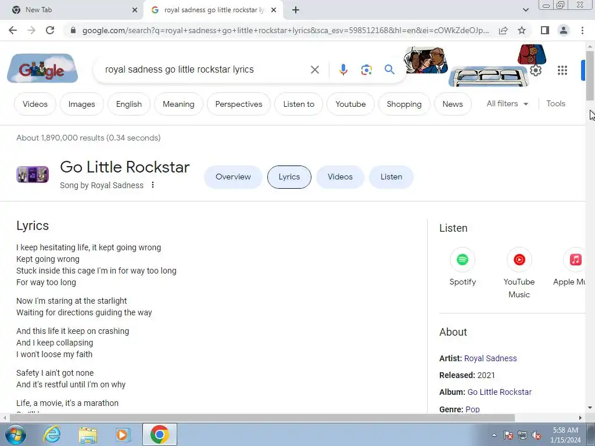Open the tab search dropdown
The image size is (595, 446).
click(525, 10)
